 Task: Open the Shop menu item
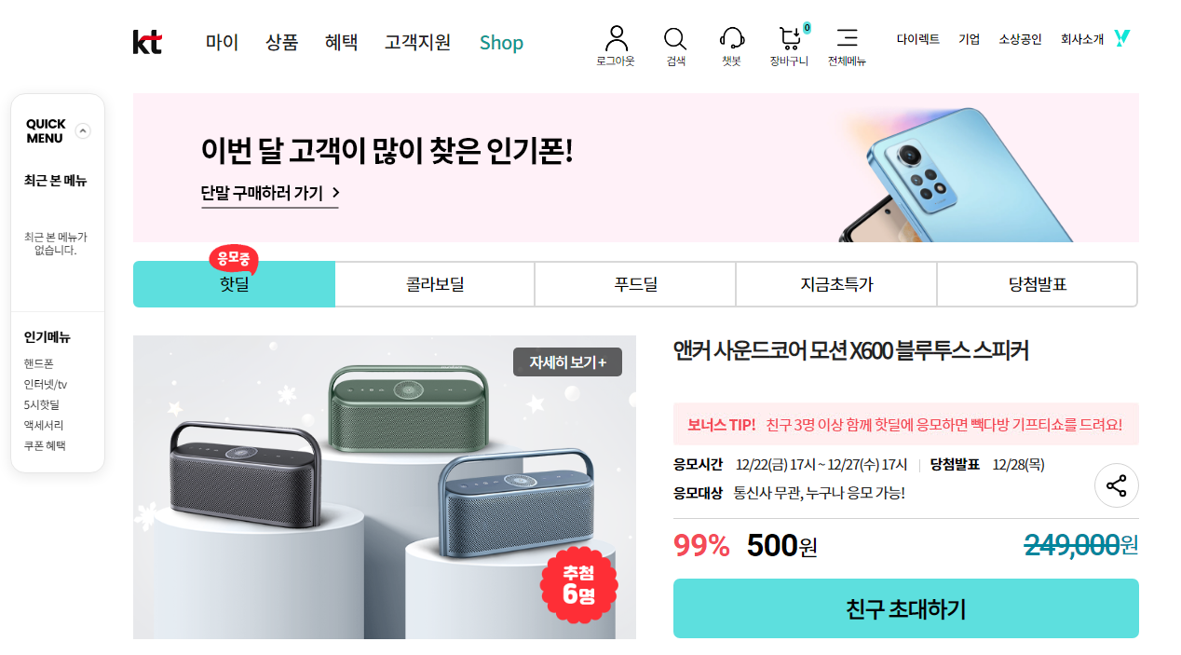[x=501, y=43]
